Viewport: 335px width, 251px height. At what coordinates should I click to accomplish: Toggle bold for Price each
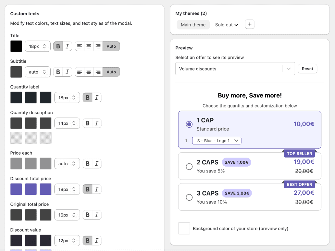click(x=88, y=164)
